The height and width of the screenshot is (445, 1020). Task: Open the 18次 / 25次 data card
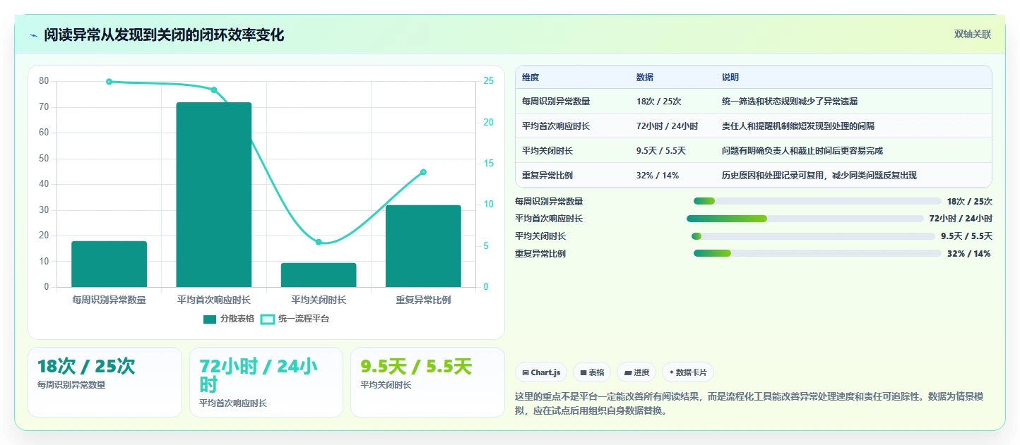click(105, 382)
